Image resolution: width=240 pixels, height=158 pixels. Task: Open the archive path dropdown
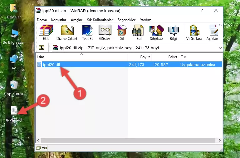(220, 48)
